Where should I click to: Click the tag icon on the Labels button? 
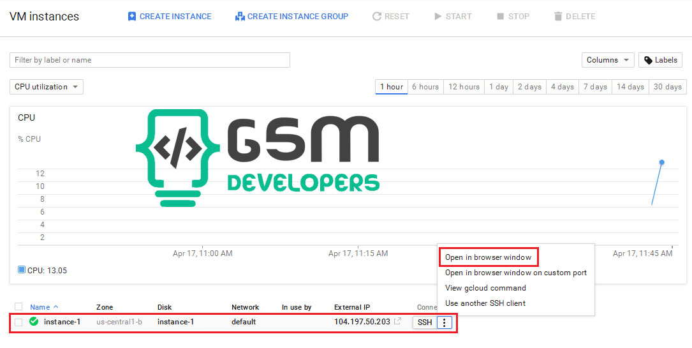point(648,61)
